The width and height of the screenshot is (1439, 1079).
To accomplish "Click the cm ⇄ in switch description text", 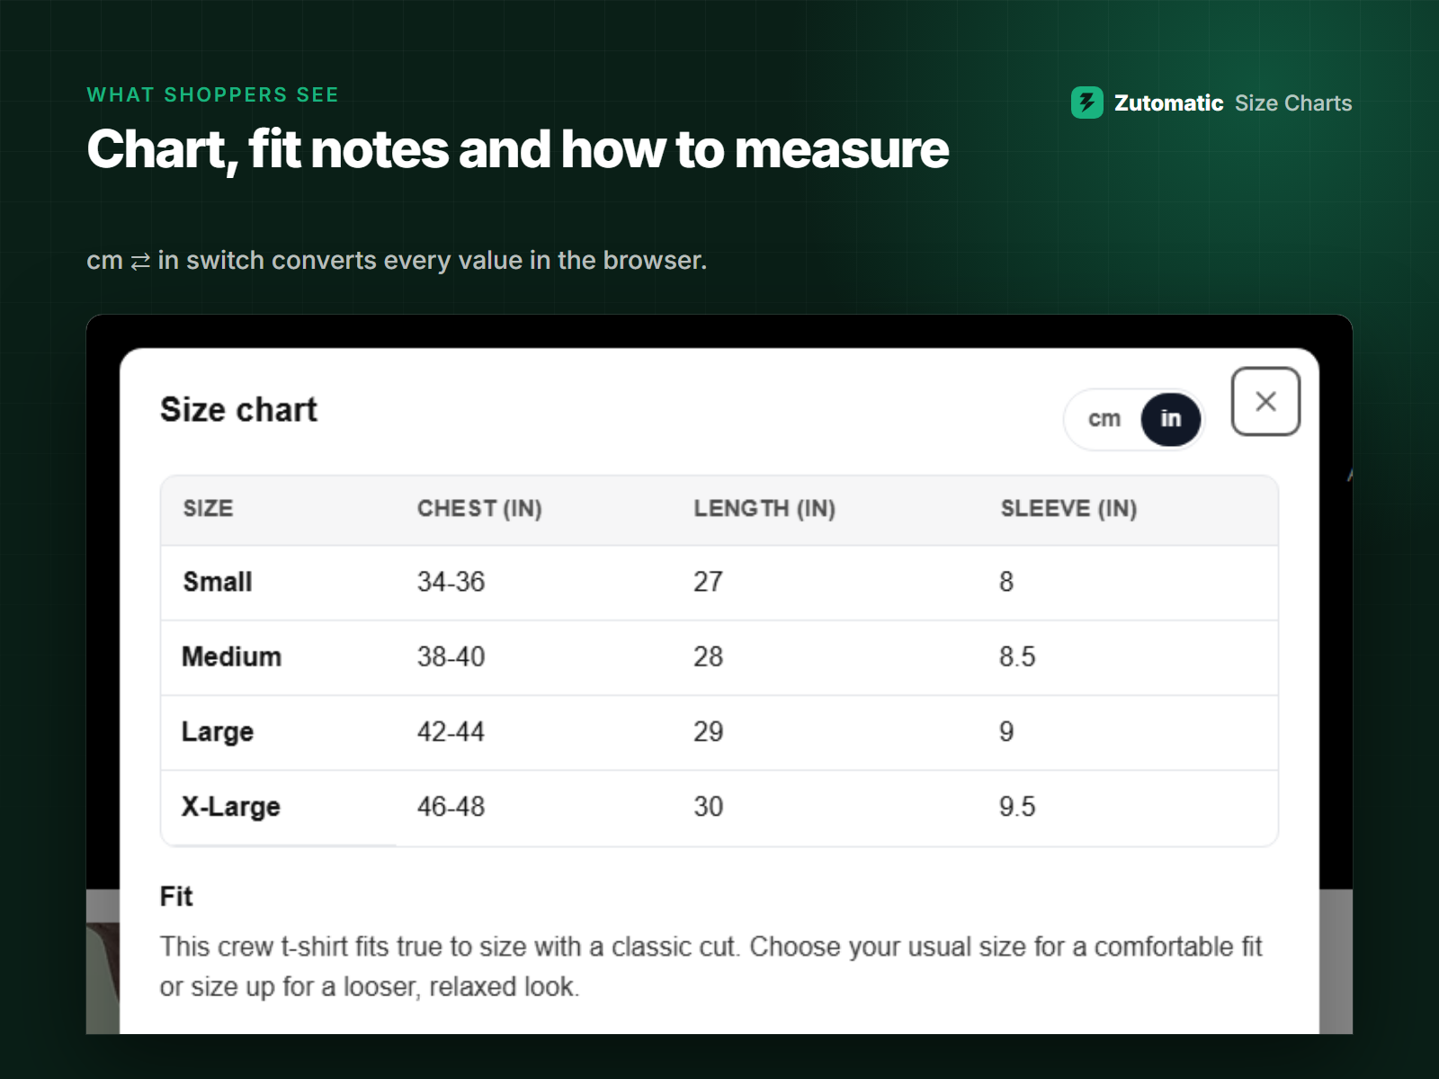I will [397, 261].
